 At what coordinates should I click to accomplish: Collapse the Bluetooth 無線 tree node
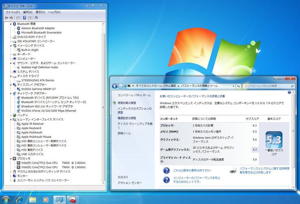[x=11, y=24]
